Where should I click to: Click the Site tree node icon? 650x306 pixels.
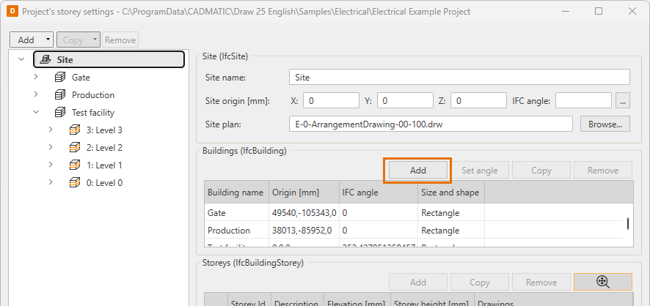(45, 60)
